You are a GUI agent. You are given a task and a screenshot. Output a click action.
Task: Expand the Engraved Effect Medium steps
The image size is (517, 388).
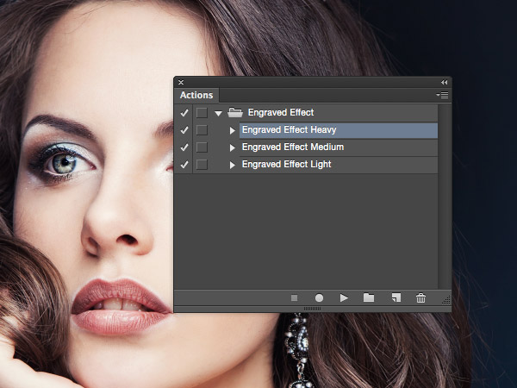[232, 147]
